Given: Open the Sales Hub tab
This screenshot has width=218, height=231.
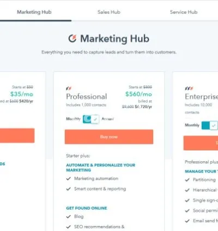Looking at the screenshot, I should tap(109, 12).
